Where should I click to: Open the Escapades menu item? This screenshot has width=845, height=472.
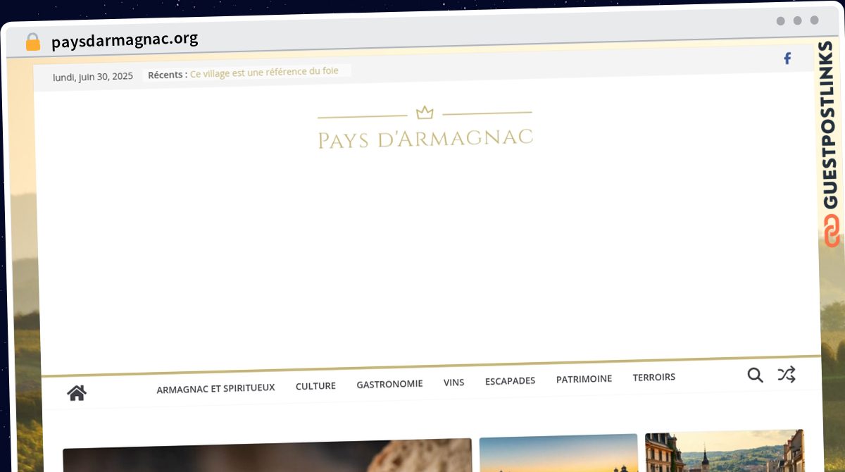coord(510,381)
